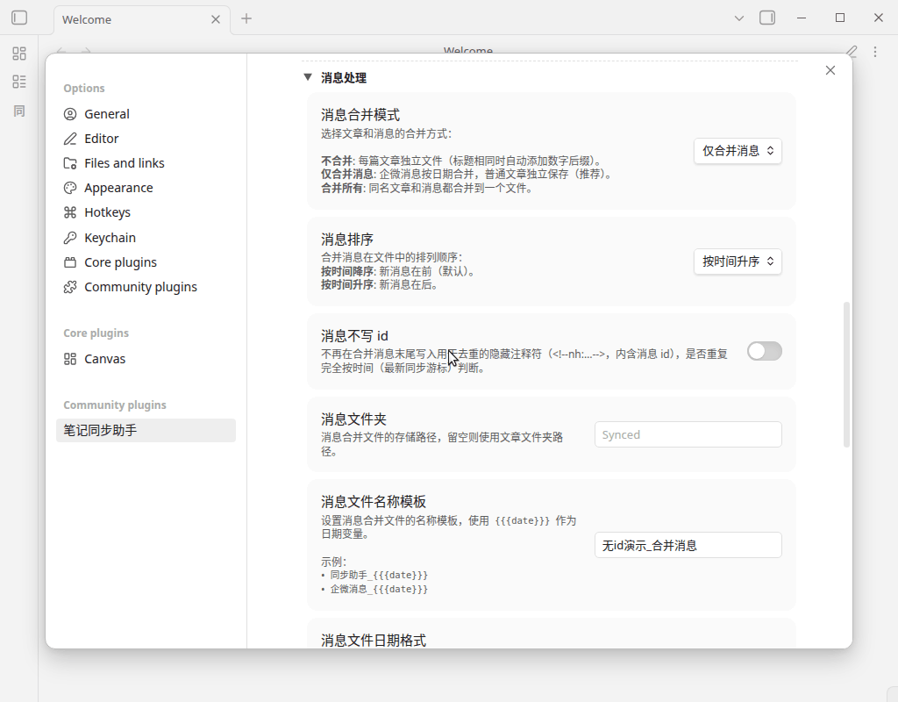Click the 消息文件日期格式 heading

374,641
